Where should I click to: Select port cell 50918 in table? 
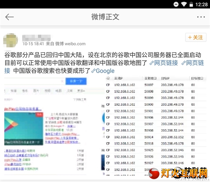click(x=149, y=144)
